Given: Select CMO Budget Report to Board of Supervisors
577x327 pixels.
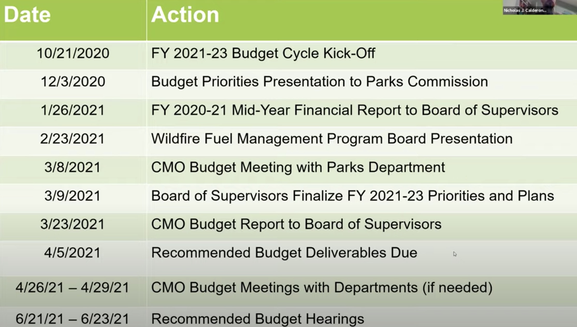Looking at the screenshot, I should click(x=296, y=224).
